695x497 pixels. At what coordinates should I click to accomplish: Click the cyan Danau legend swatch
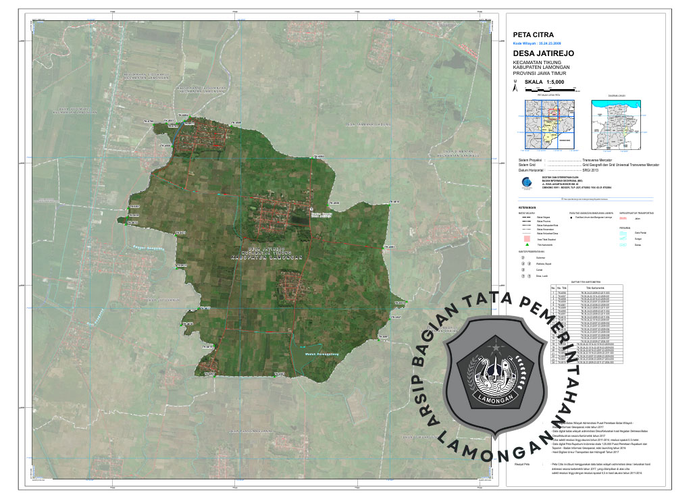pyautogui.click(x=623, y=244)
